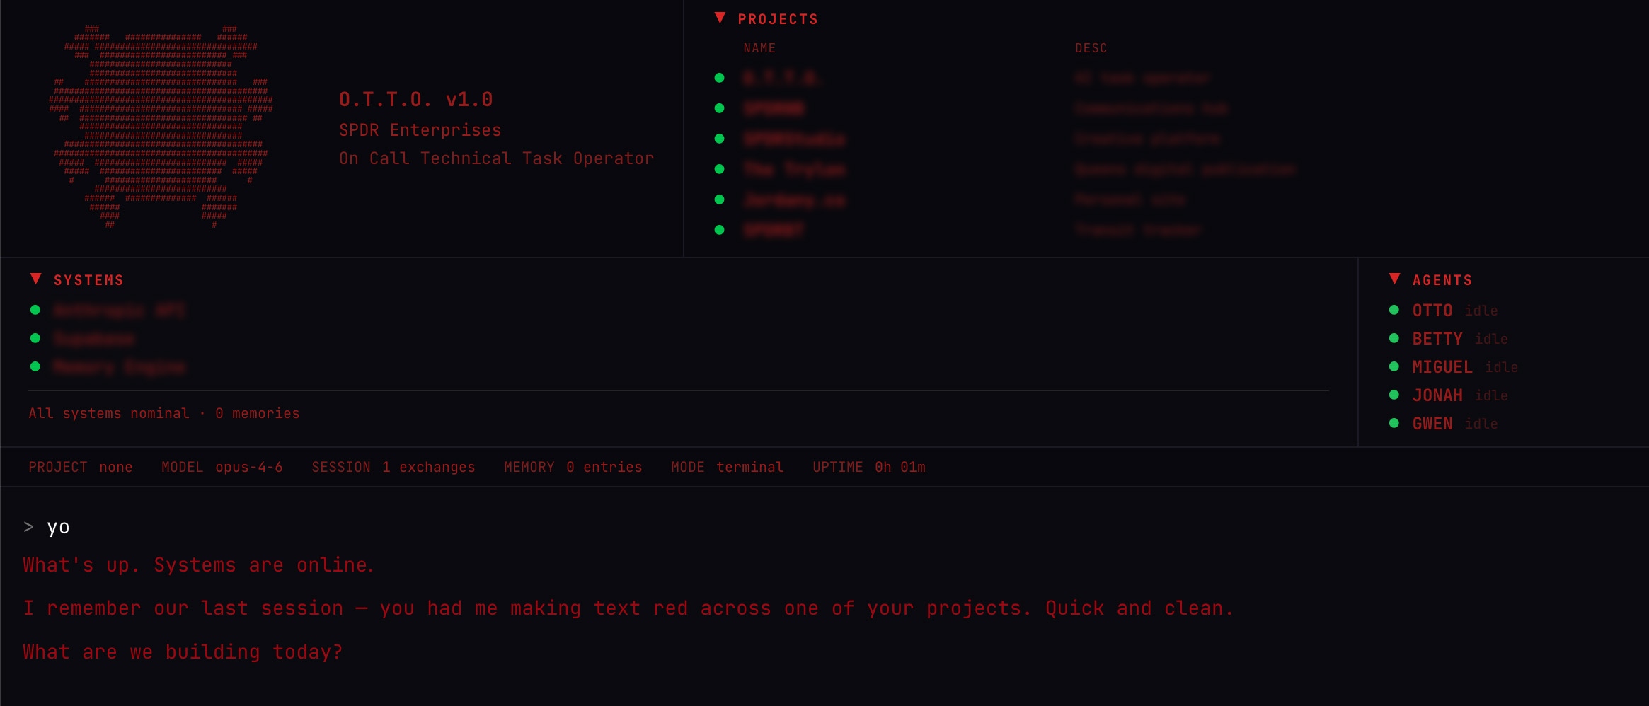Click the O.T.T.O. v1.0 title text
This screenshot has height=706, width=1649.
pyautogui.click(x=415, y=99)
